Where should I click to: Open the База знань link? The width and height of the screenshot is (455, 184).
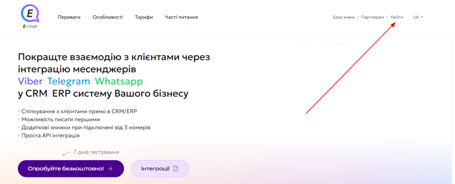(x=343, y=17)
